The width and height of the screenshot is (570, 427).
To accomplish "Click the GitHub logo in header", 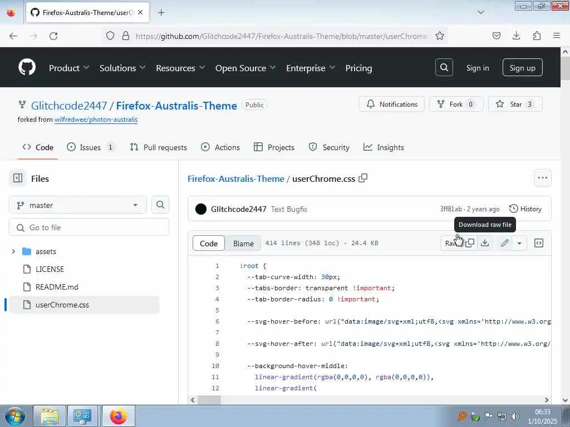I will point(27,67).
